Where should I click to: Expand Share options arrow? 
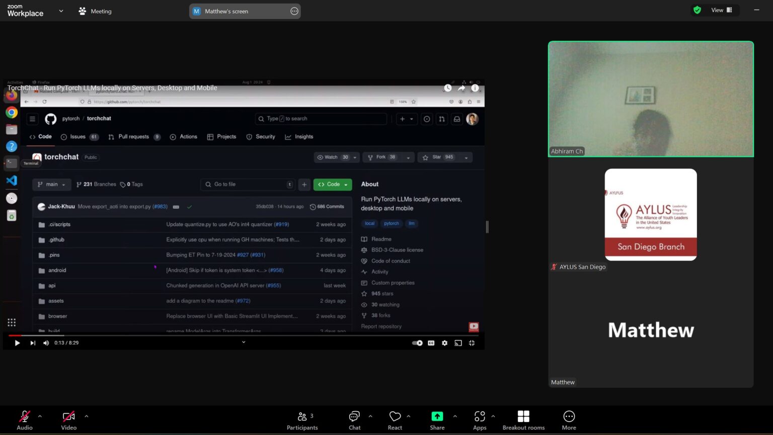(455, 416)
